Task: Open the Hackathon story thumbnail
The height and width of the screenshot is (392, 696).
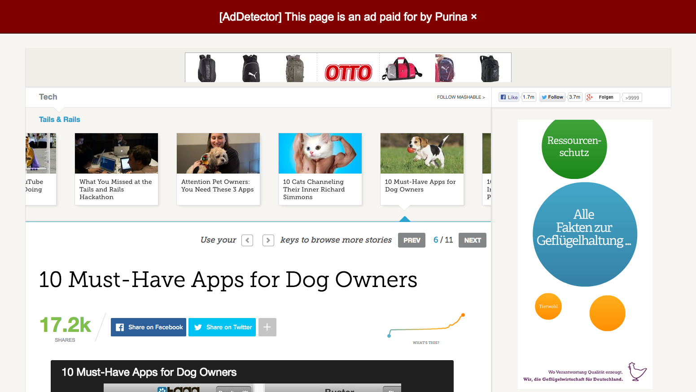Action: coord(116,153)
